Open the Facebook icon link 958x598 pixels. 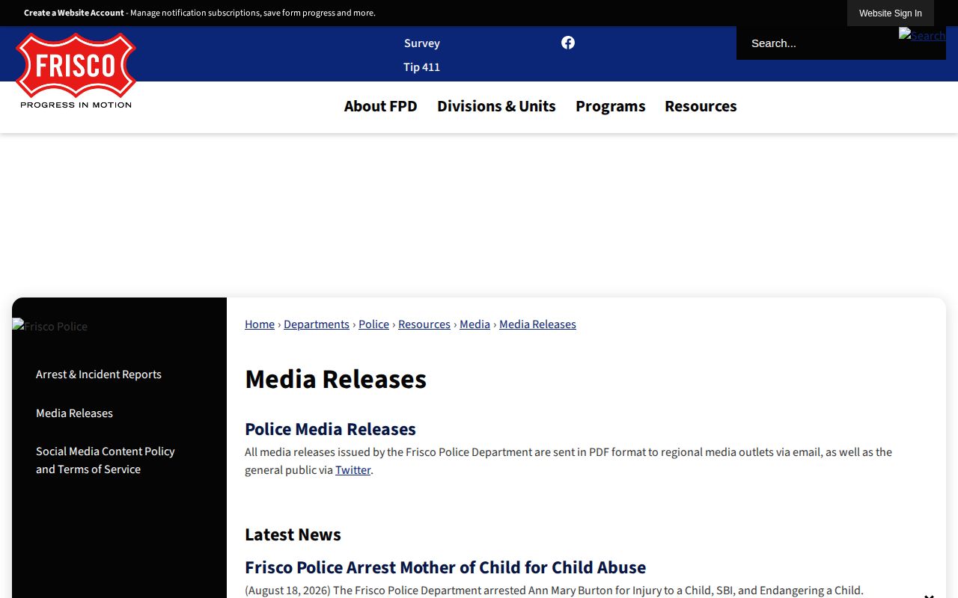tap(568, 43)
